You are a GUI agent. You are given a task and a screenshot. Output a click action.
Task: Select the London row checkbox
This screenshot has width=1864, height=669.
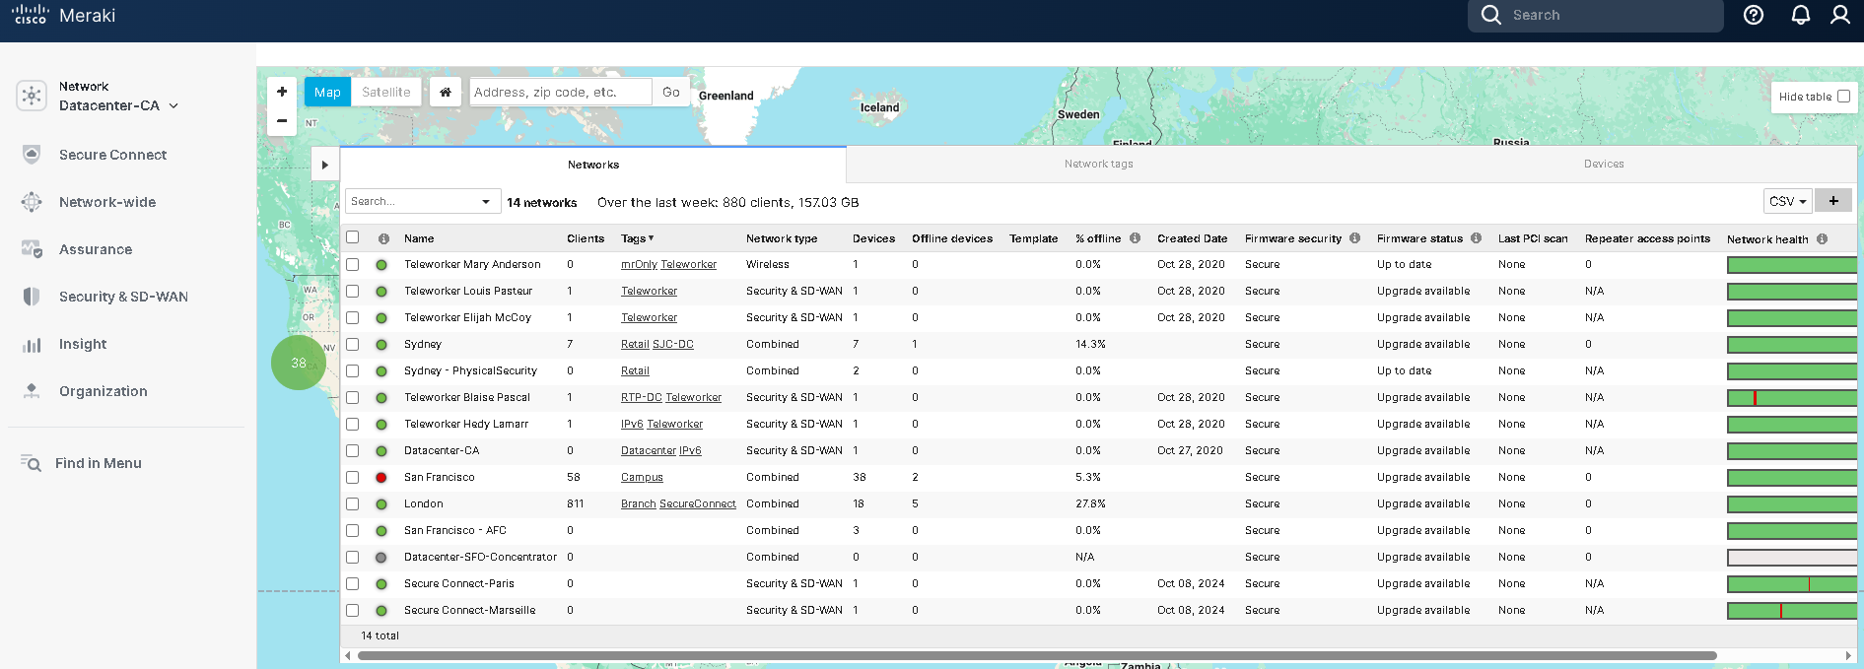[x=353, y=503]
